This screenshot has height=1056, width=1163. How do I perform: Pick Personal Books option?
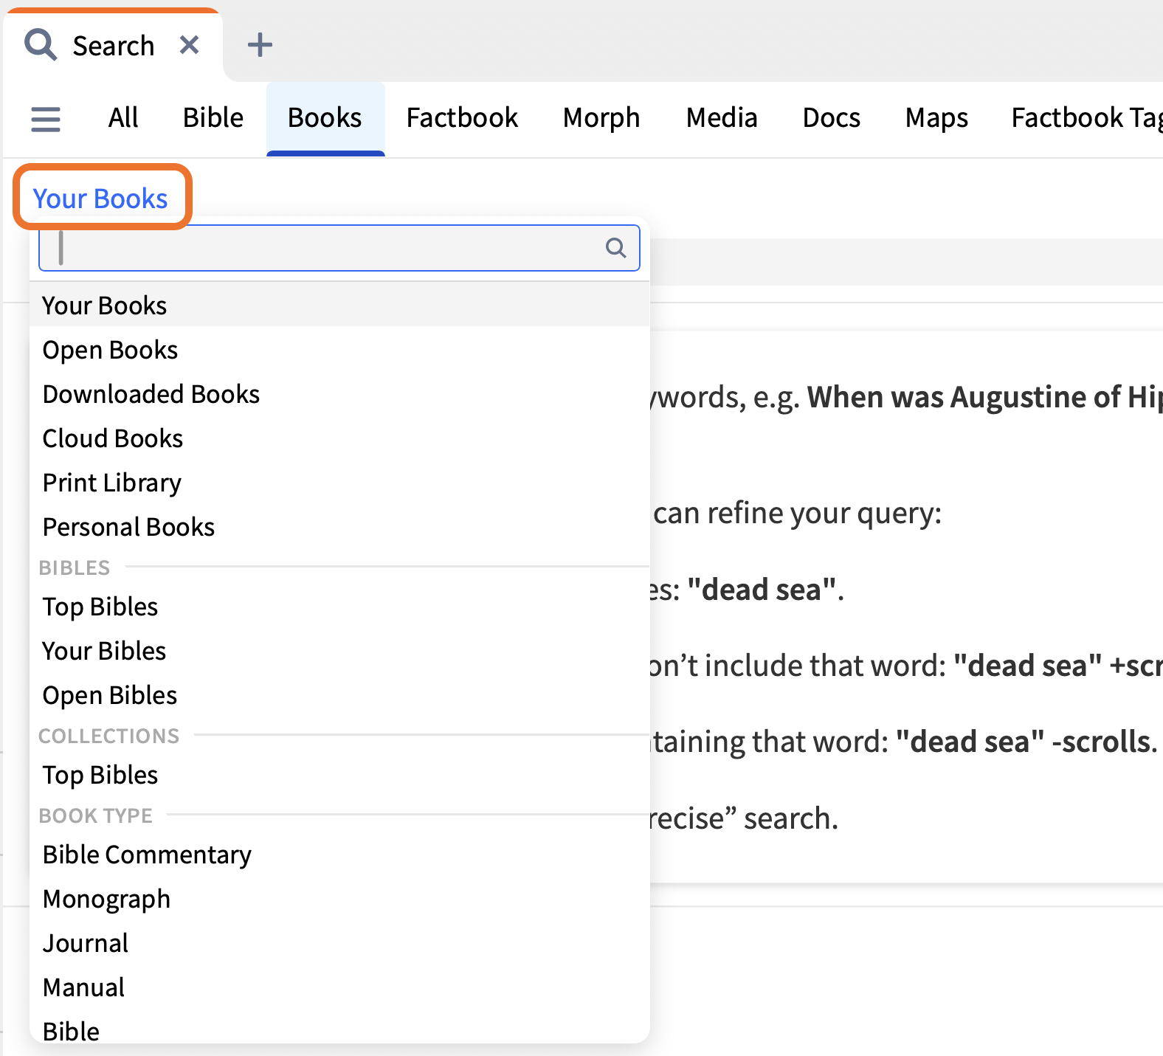(x=339, y=527)
